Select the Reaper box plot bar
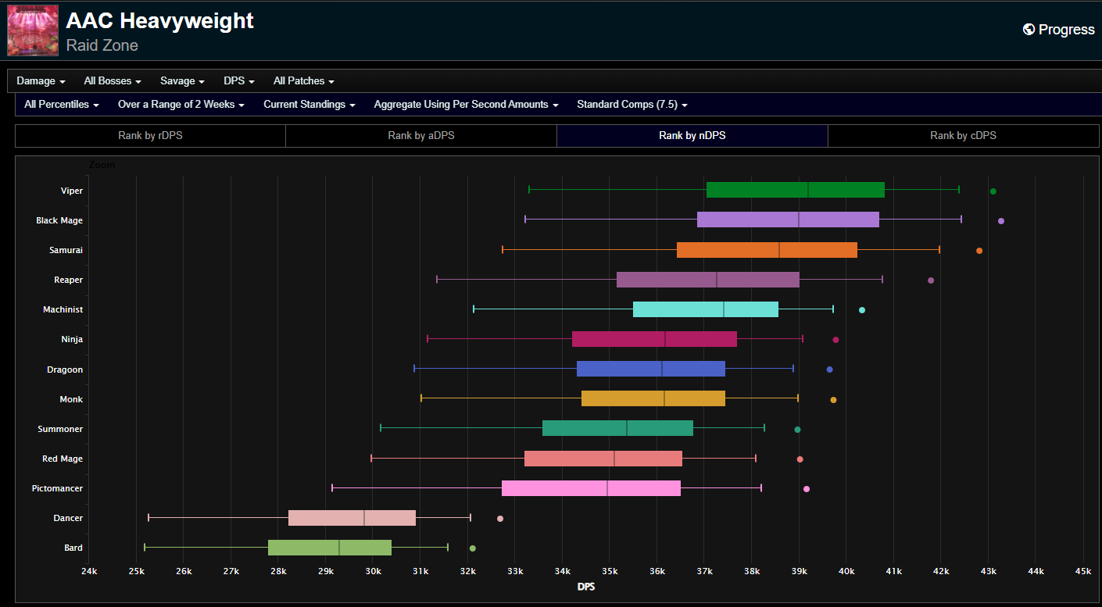This screenshot has height=607, width=1102. (x=708, y=280)
